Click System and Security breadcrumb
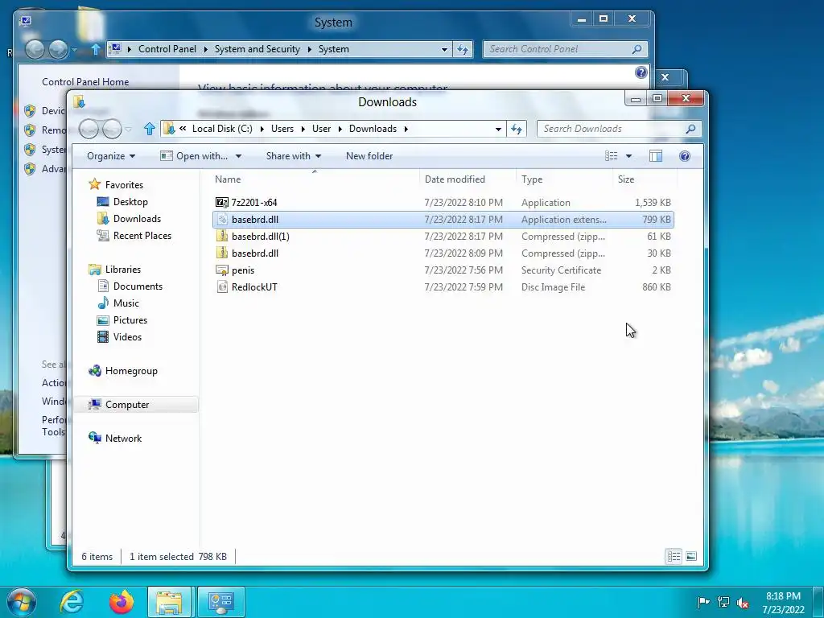824x618 pixels. coord(257,49)
